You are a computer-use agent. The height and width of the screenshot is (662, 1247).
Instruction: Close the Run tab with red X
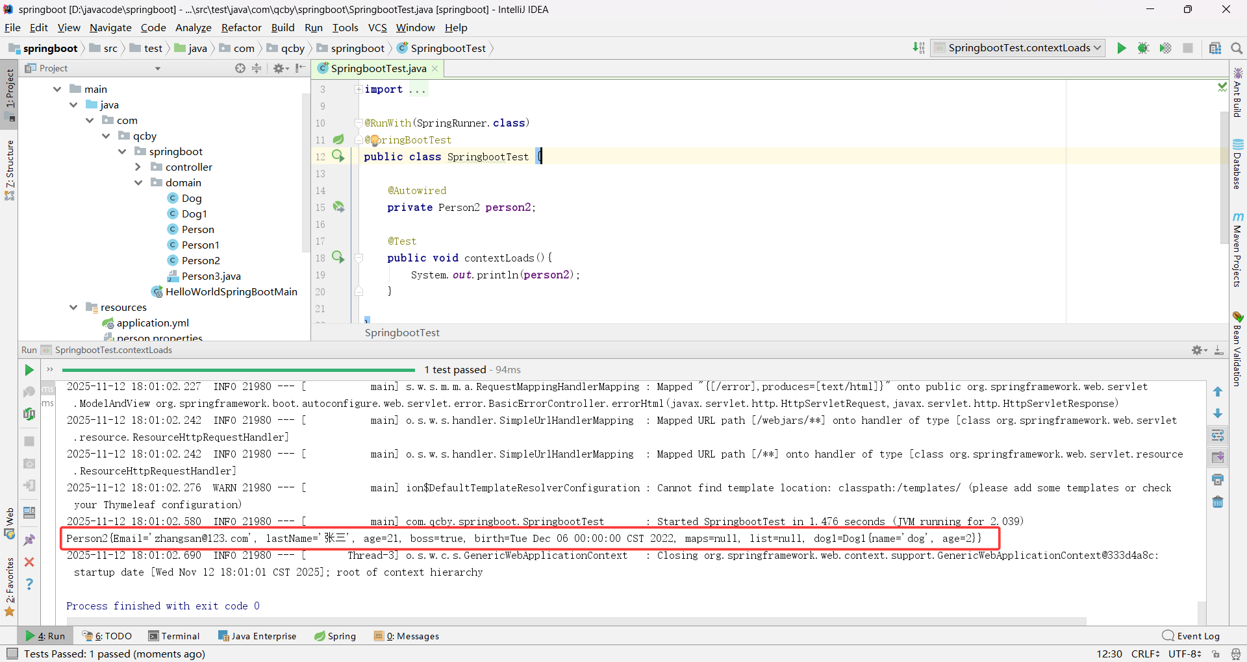[x=29, y=562]
